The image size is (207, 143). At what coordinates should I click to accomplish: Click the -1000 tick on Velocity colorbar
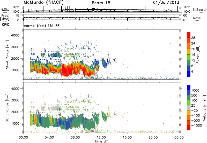(x=196, y=125)
